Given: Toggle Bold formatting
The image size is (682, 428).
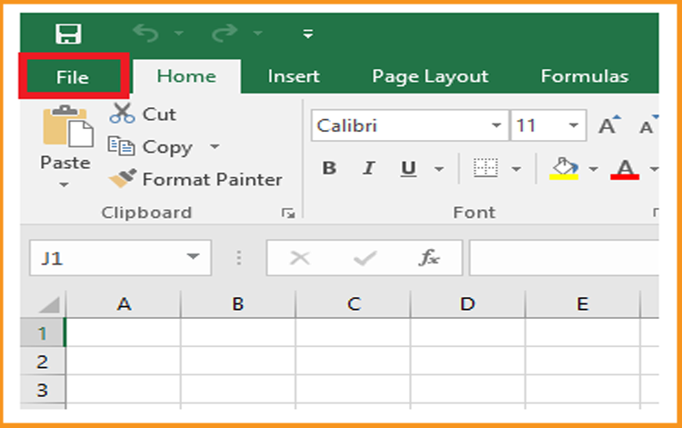Looking at the screenshot, I should tap(329, 168).
